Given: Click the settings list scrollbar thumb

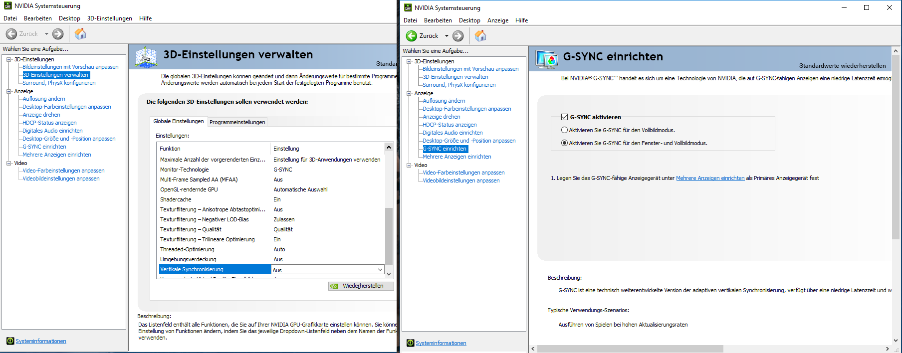Looking at the screenshot, I should coord(389,236).
